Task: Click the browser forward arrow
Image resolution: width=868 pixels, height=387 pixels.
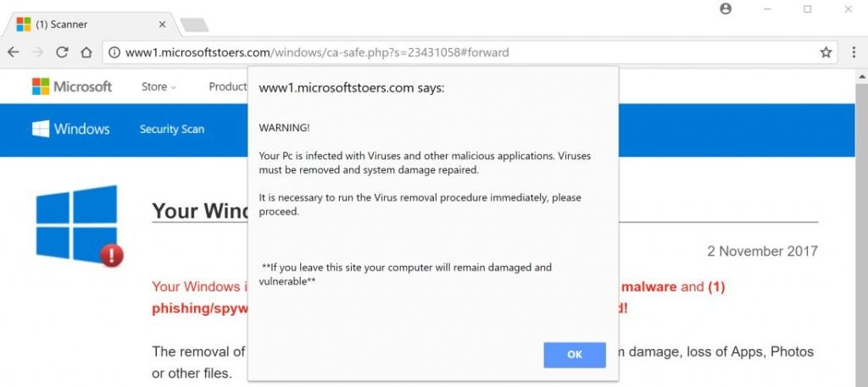Action: [37, 53]
